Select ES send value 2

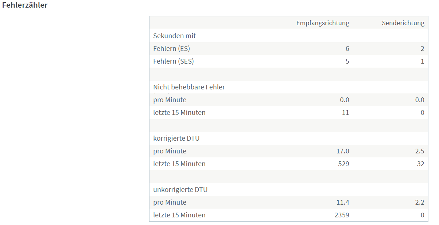[422, 49]
